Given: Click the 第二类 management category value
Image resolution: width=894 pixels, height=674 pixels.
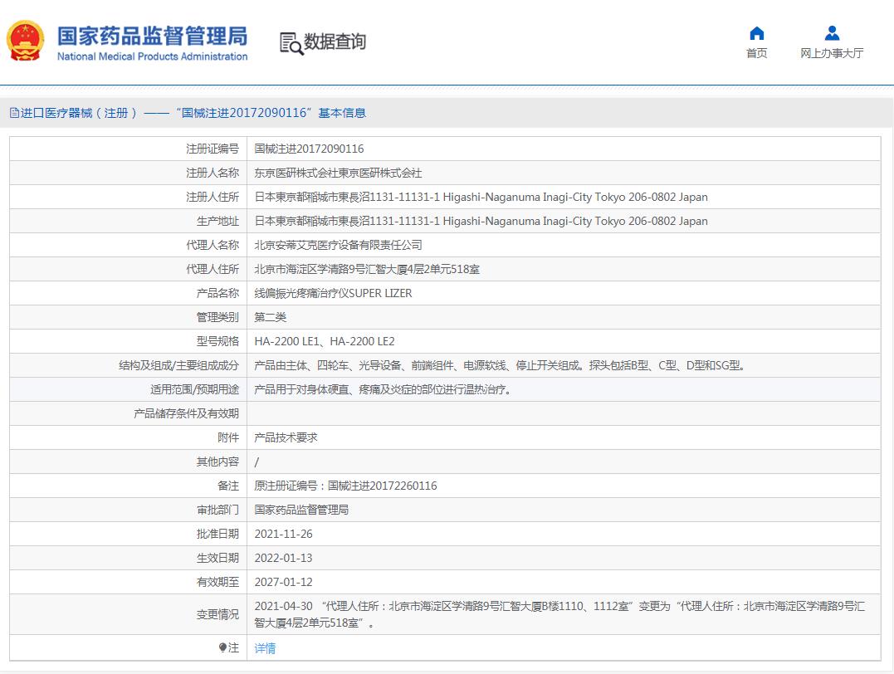Looking at the screenshot, I should pos(271,317).
